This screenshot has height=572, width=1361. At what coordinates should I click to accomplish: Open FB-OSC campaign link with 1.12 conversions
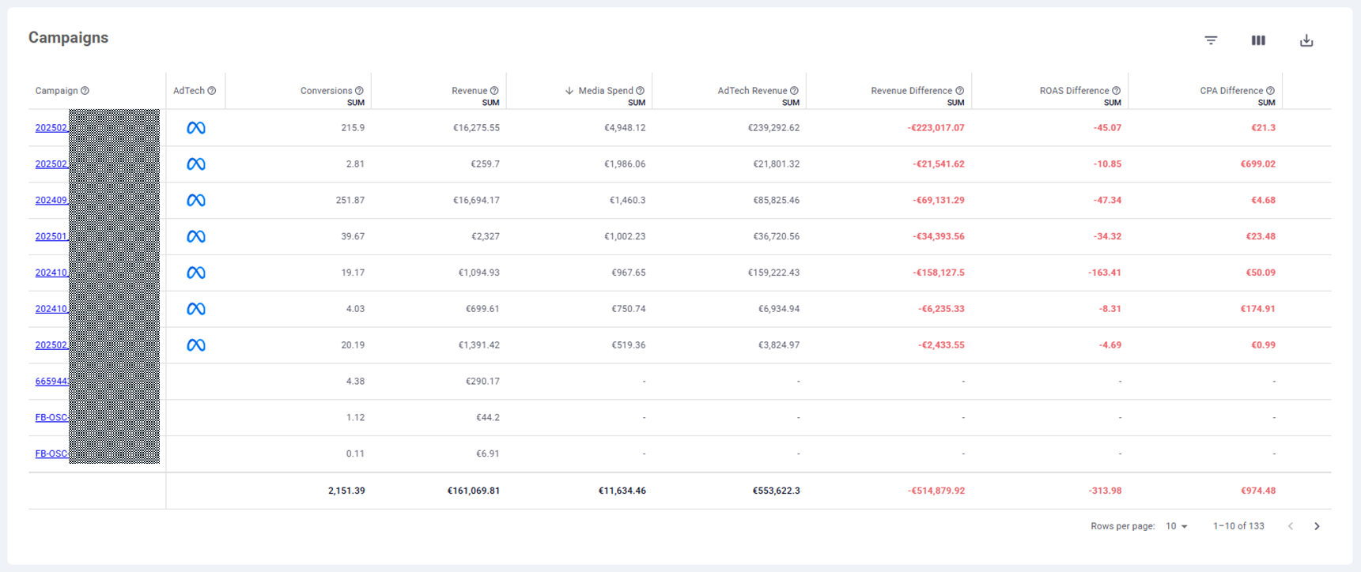click(52, 418)
